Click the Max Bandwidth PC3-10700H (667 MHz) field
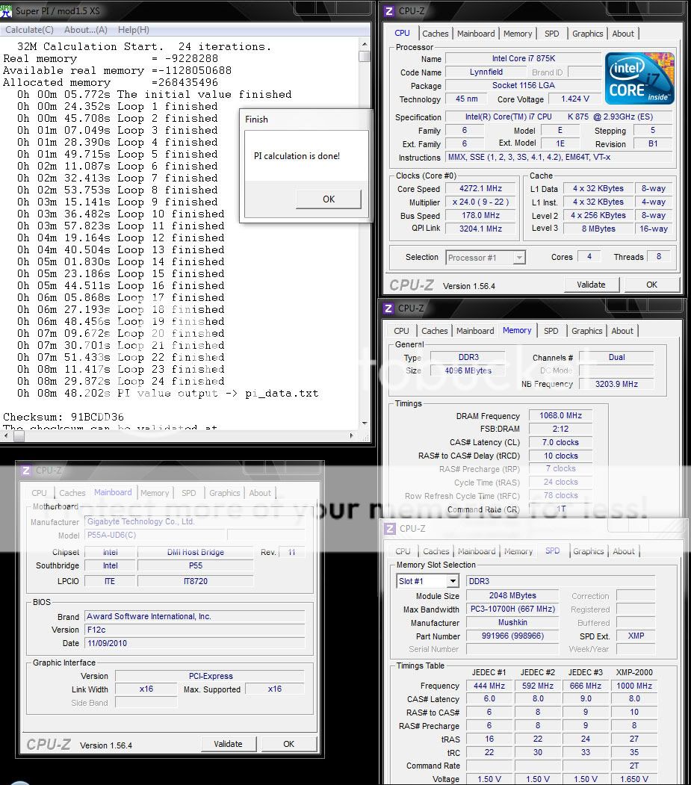The height and width of the screenshot is (785, 691). click(512, 609)
